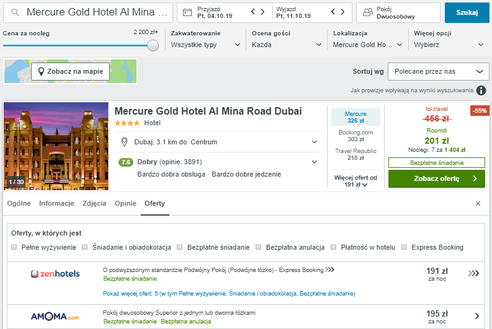The height and width of the screenshot is (329, 492).
Task: Click the guests room icon
Action: coord(368,12)
